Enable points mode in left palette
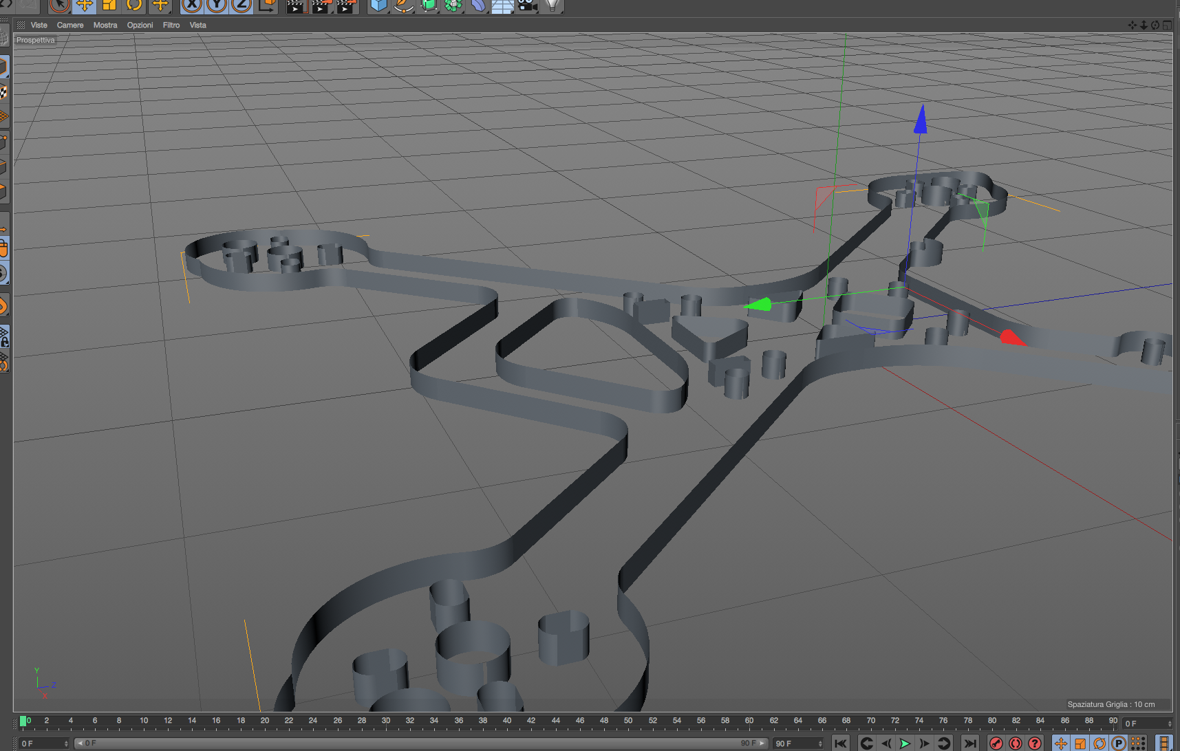This screenshot has height=751, width=1180. (4, 142)
